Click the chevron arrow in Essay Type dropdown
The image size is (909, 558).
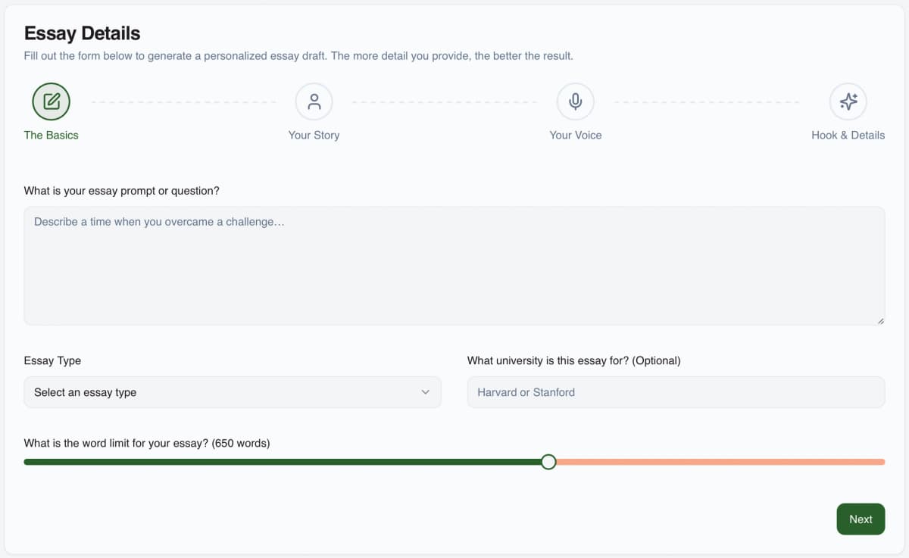coord(425,392)
